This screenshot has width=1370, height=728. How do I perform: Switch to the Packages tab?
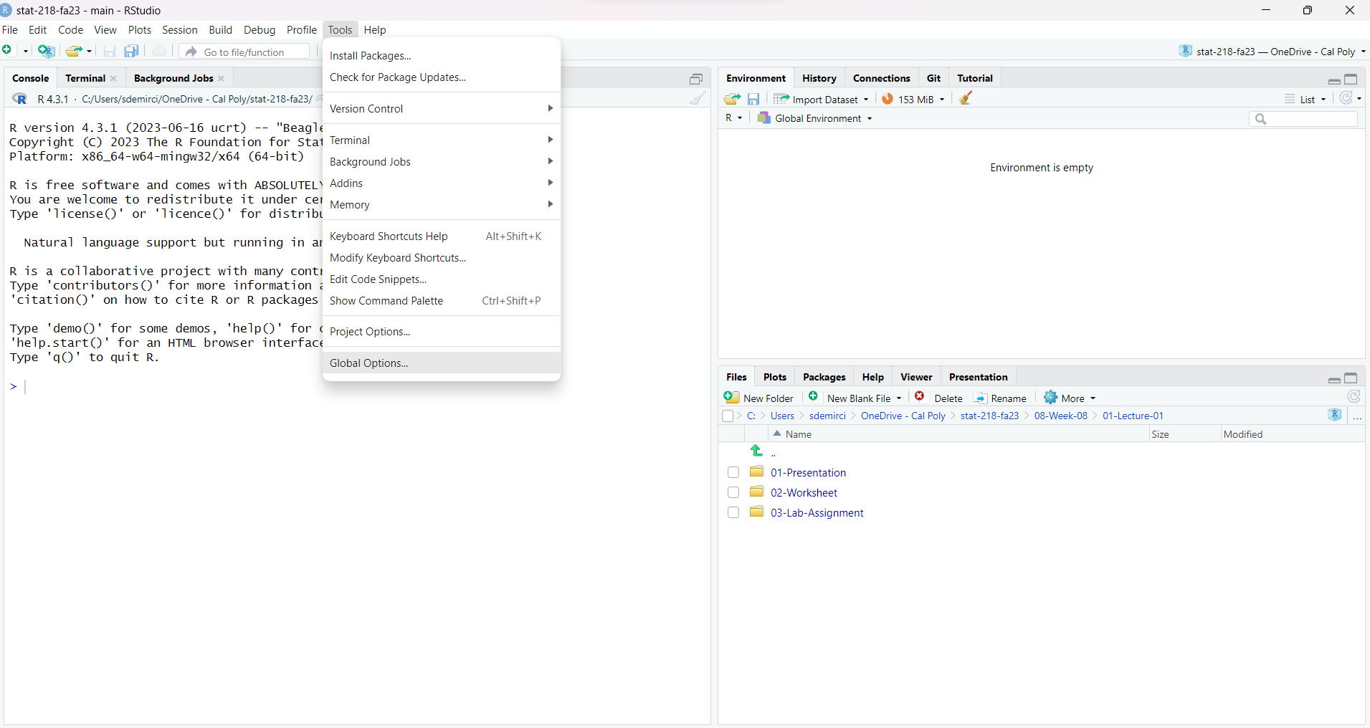point(824,377)
